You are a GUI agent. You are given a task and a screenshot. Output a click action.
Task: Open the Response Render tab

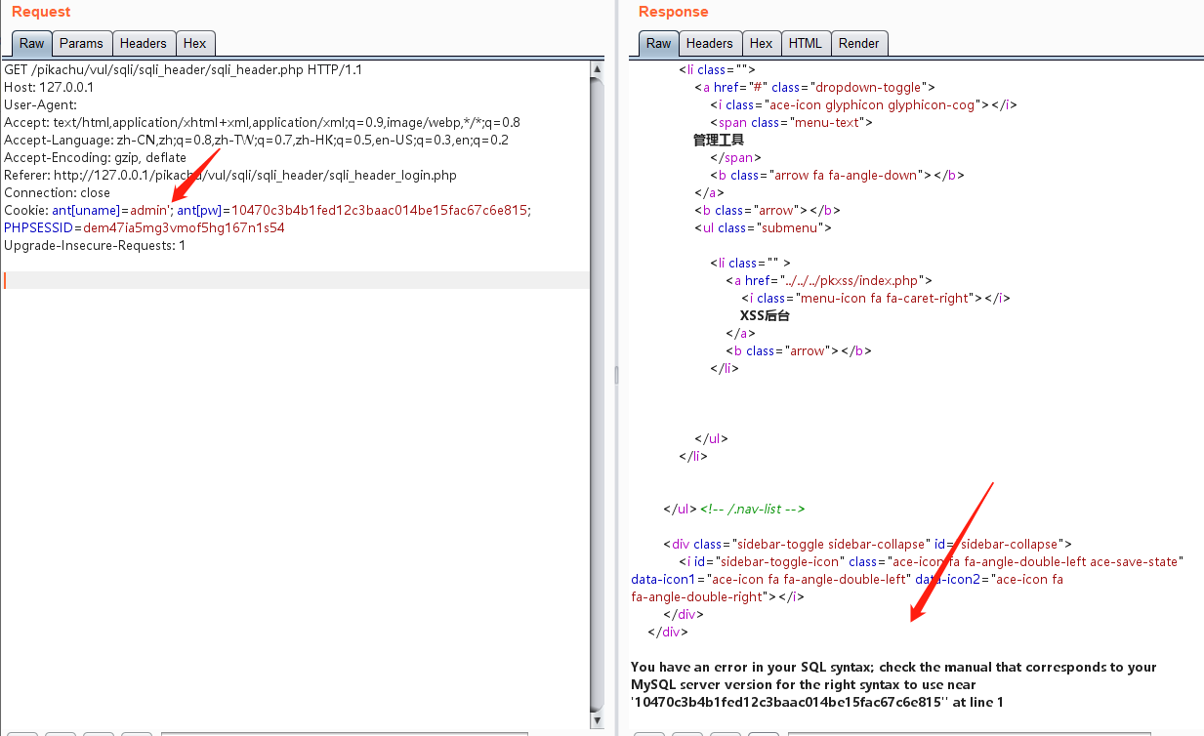click(859, 43)
